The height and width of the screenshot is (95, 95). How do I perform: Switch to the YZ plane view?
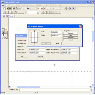pyautogui.click(x=48, y=8)
